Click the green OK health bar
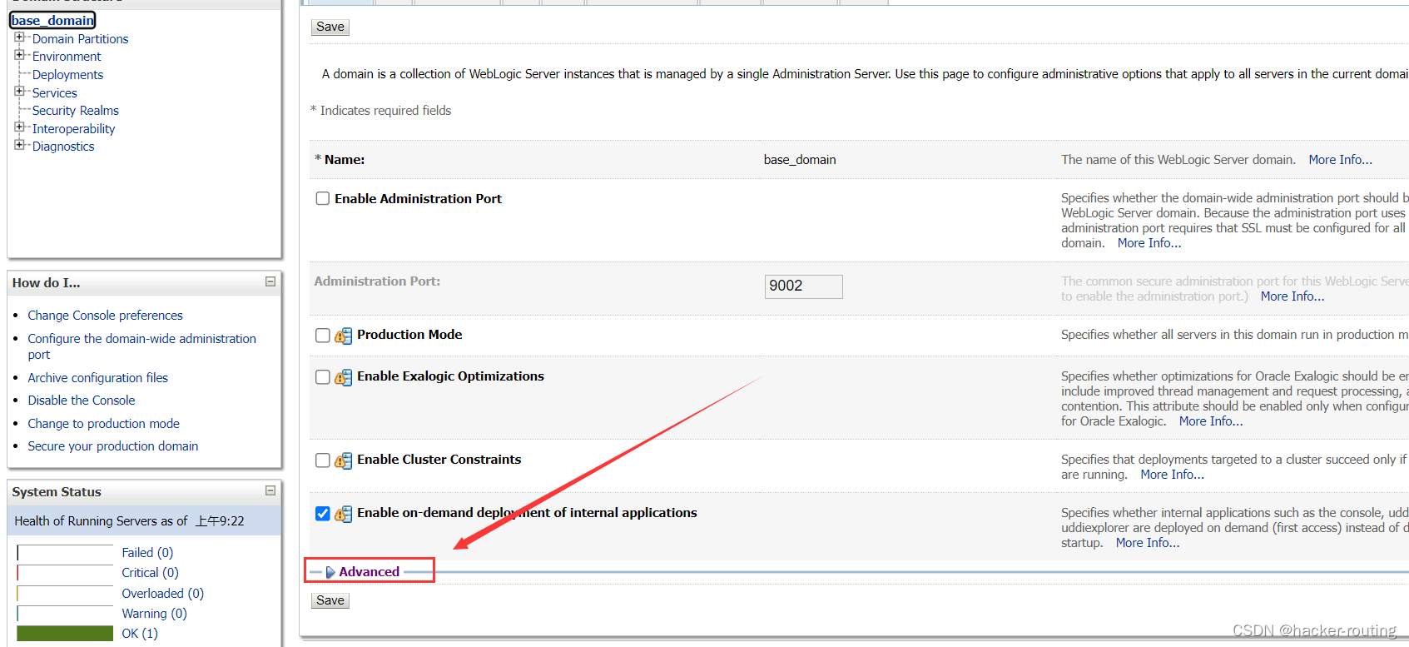Screen dimensions: 1409x647 (65, 634)
